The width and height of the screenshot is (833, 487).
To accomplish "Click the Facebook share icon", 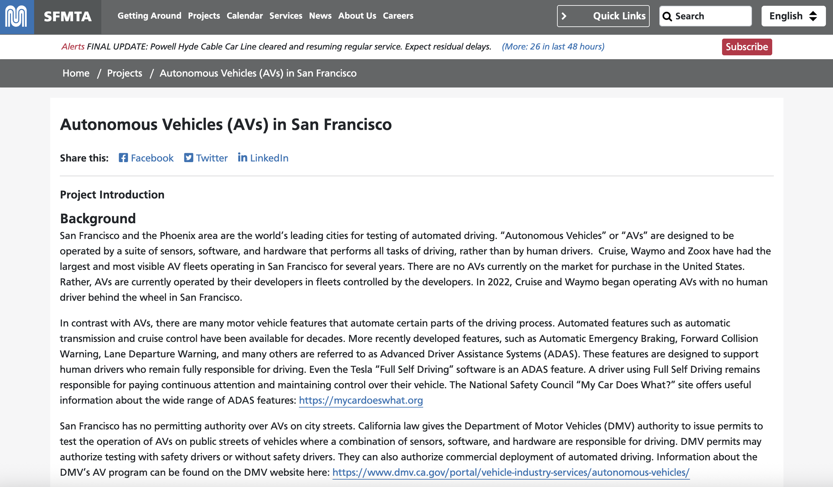I will (123, 158).
